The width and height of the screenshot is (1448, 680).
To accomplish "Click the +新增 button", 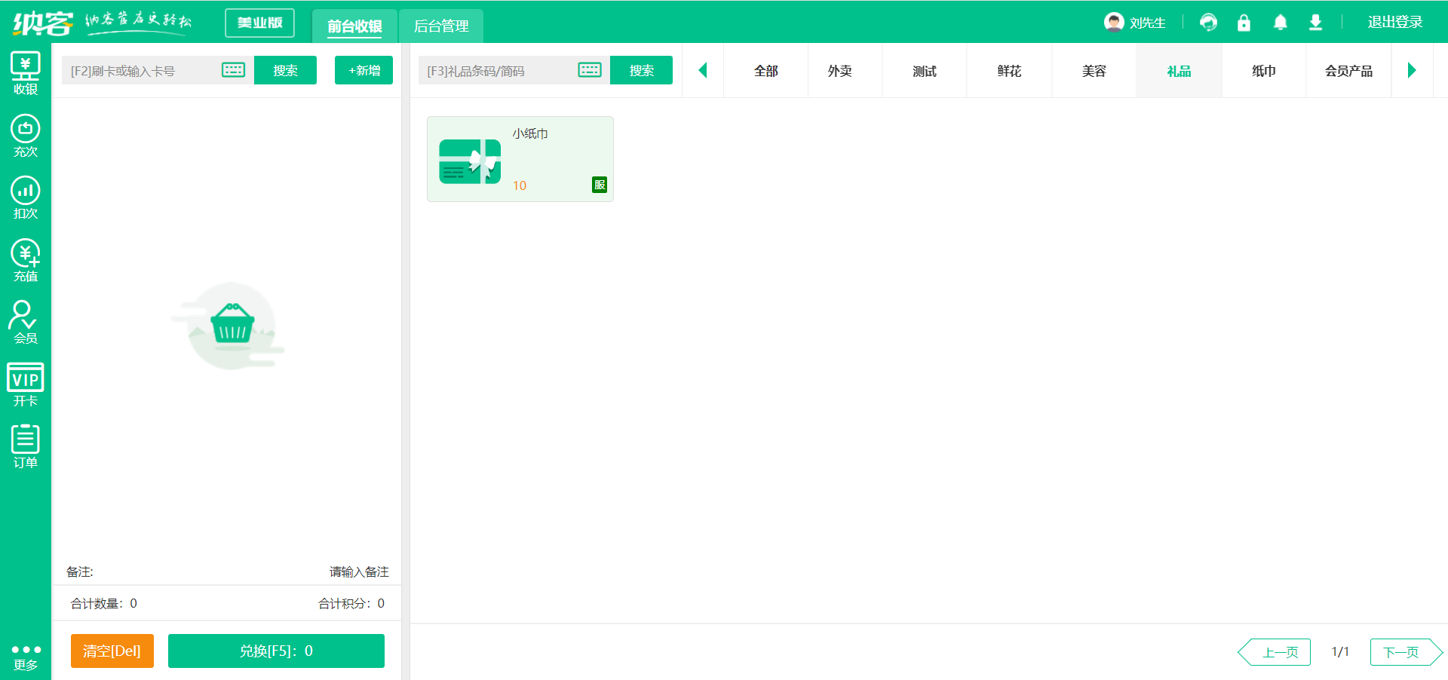I will tap(364, 70).
